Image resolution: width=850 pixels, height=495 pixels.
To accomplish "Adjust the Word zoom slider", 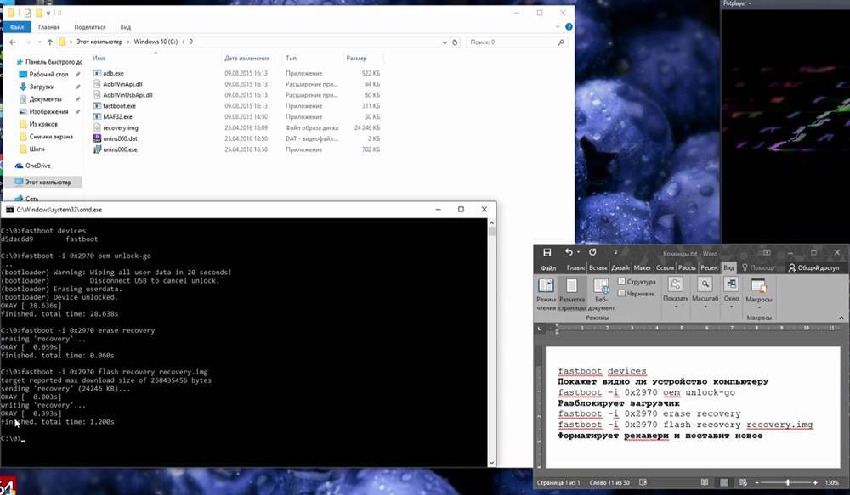I will click(787, 482).
